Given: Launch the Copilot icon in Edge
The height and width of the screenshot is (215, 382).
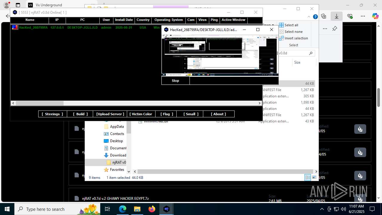Looking at the screenshot, I should click(375, 16).
